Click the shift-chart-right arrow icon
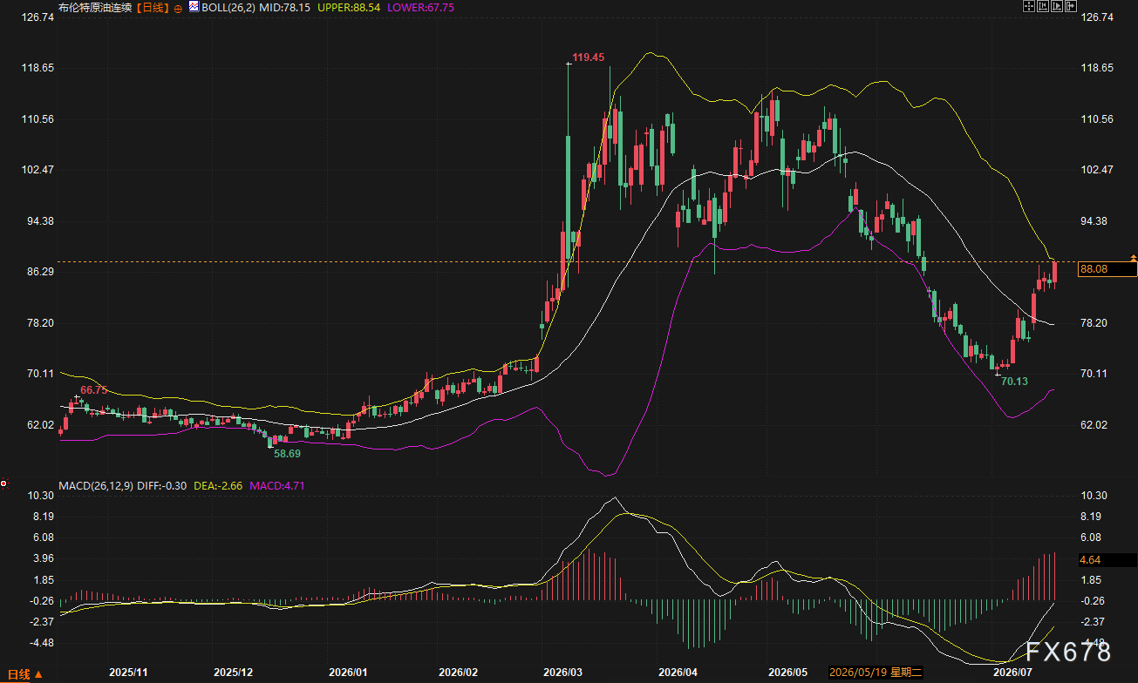The width and height of the screenshot is (1138, 683). coord(1071,6)
